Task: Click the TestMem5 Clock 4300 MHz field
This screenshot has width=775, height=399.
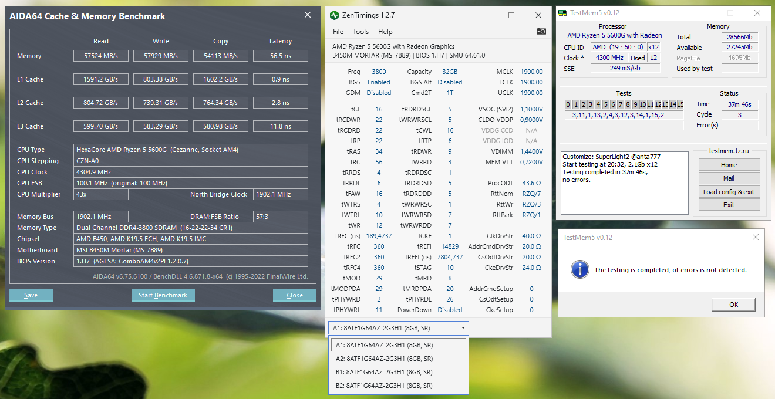Action: click(609, 58)
